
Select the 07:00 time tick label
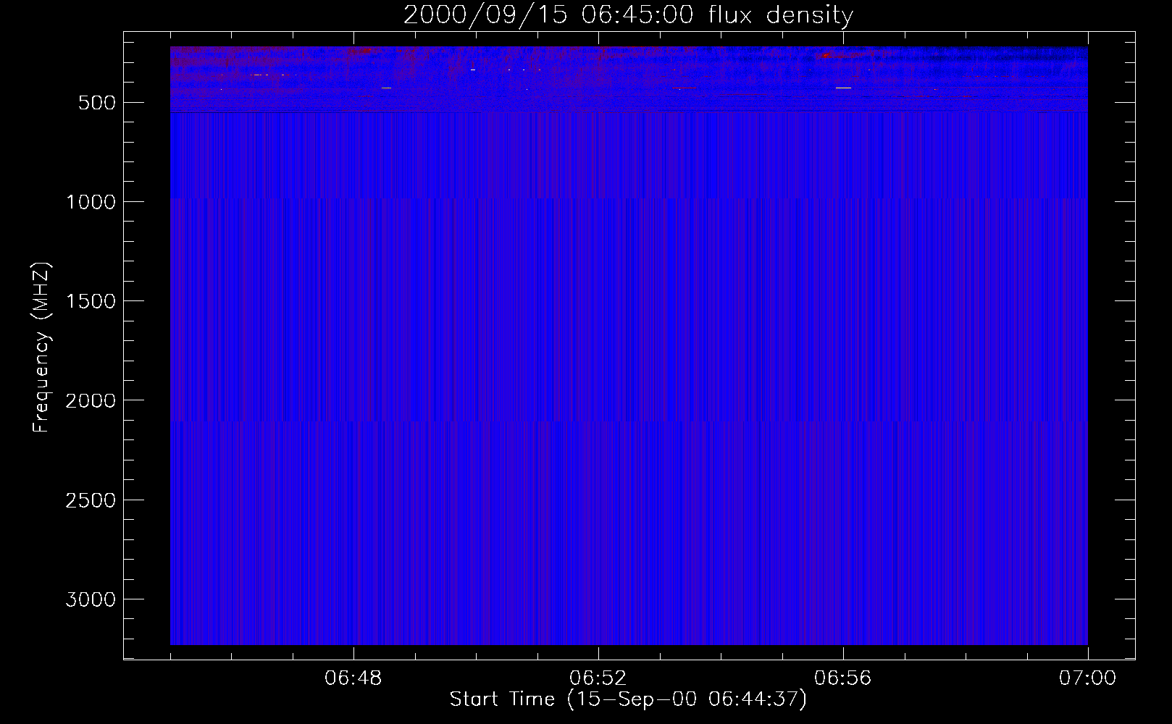pos(1087,678)
